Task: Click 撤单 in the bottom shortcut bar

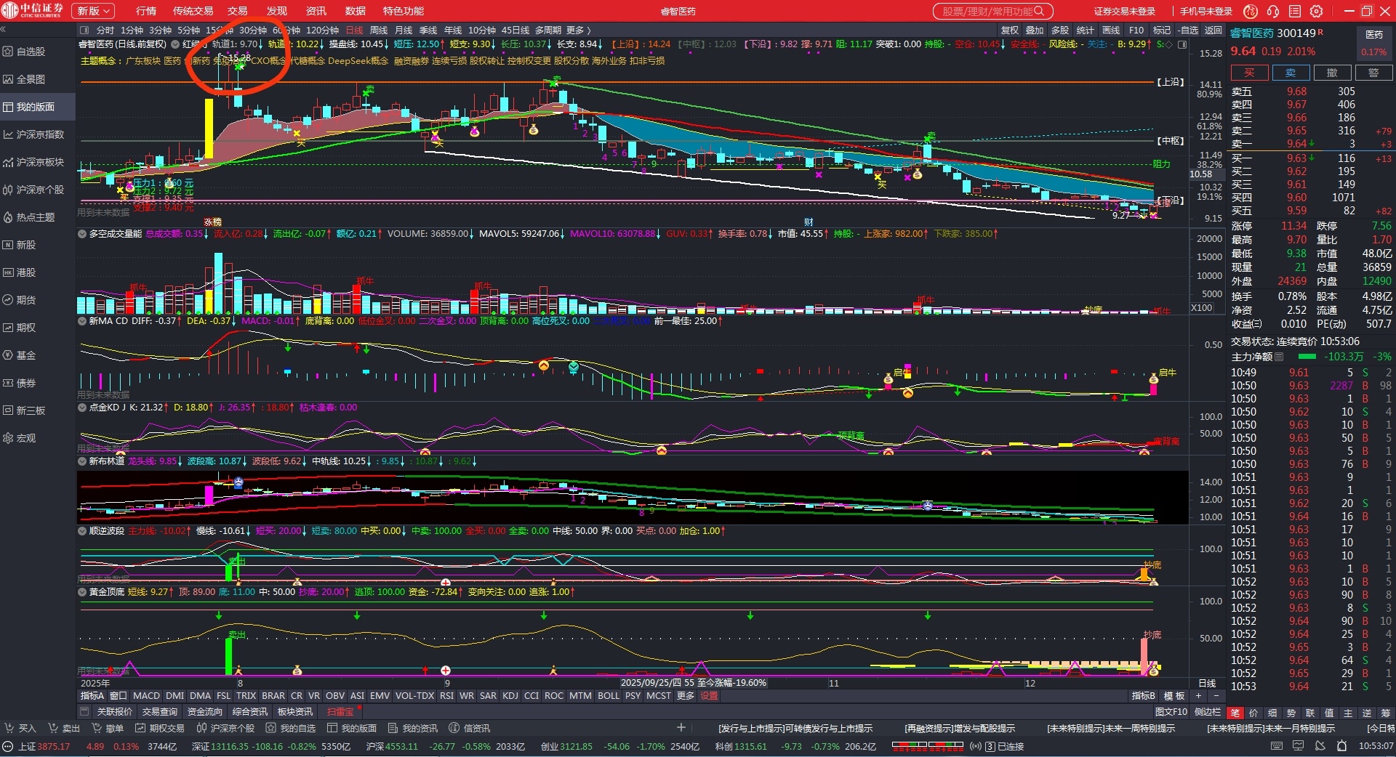Action: 108,728
